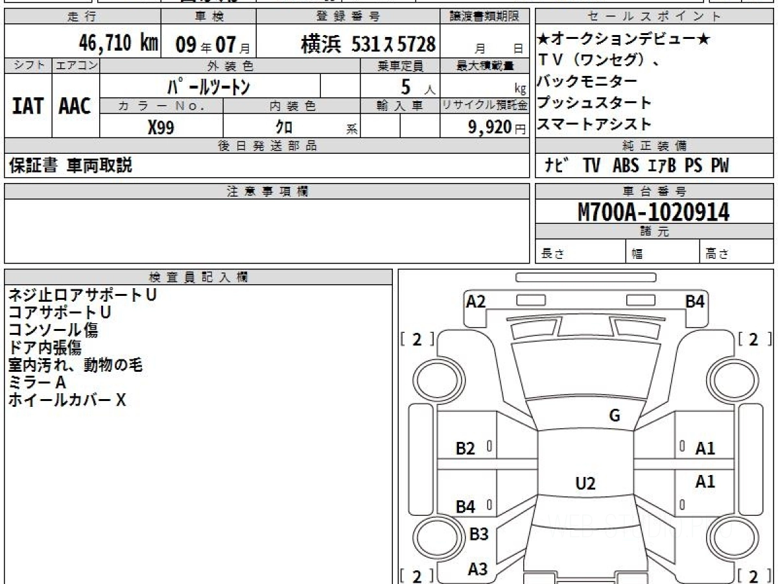The width and height of the screenshot is (778, 584).
Task: Select the プッシュスタート sales point
Action: click(x=595, y=103)
